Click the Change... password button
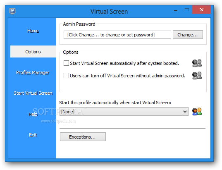222x170 pixels. point(188,35)
